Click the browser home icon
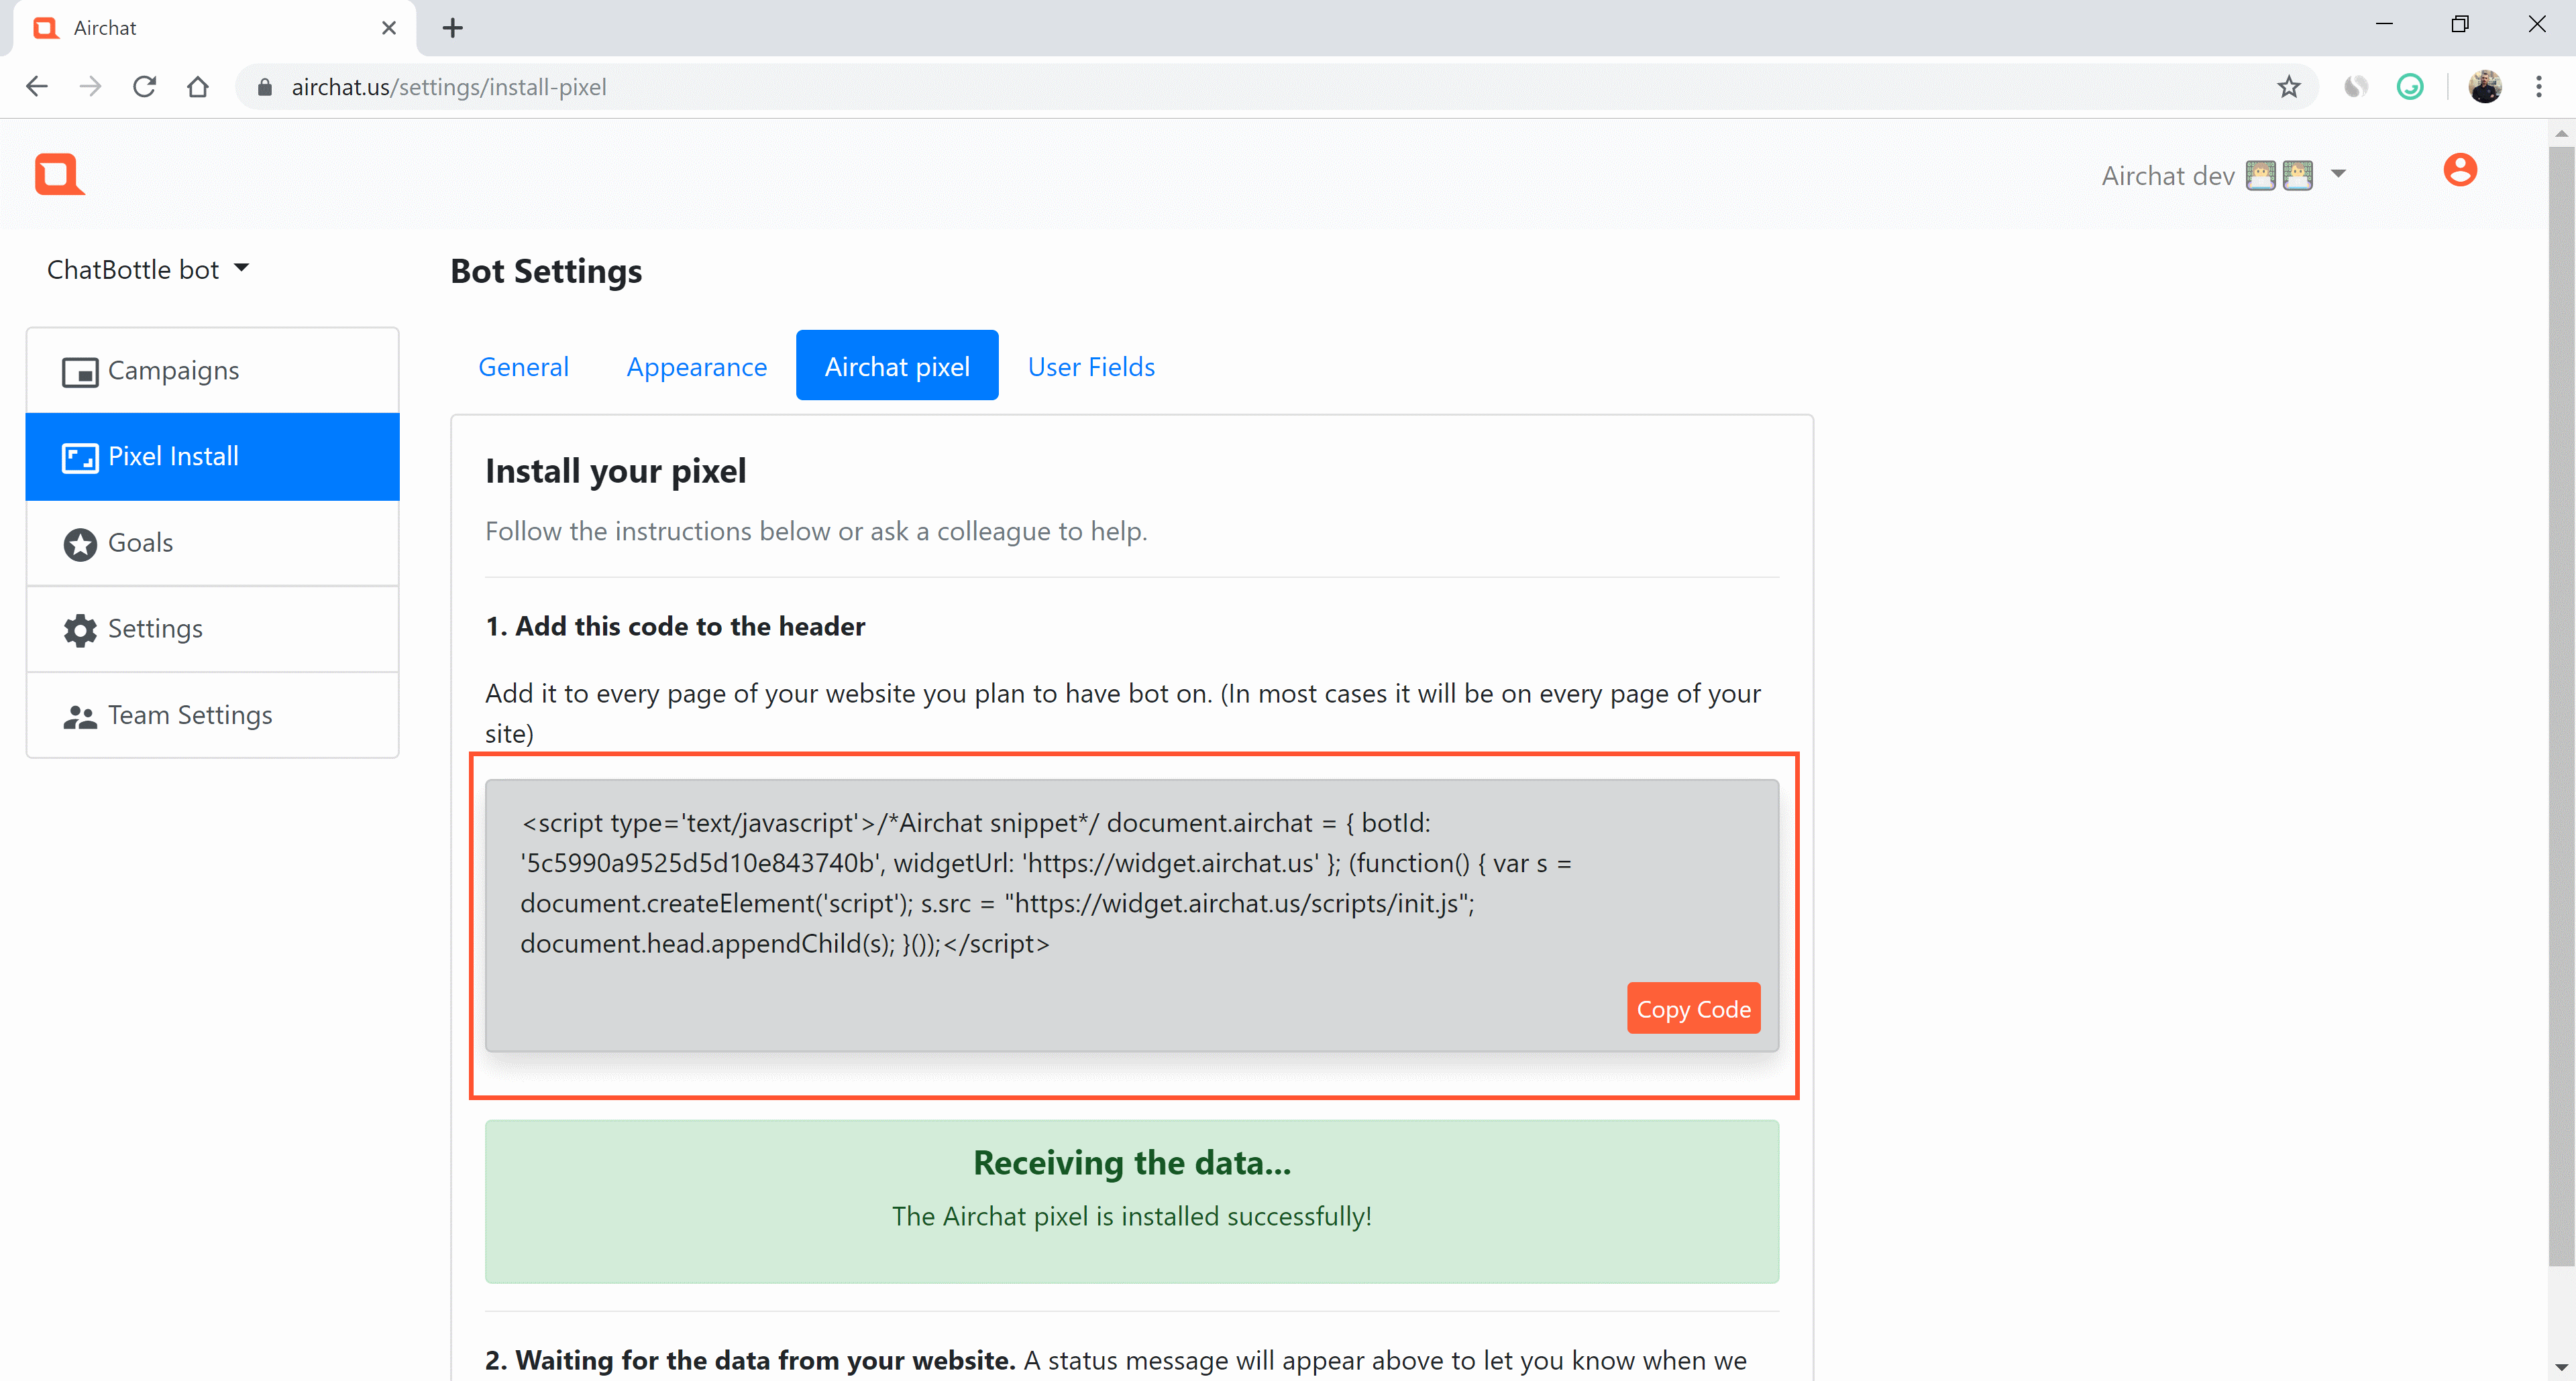This screenshot has height=1381, width=2576. [198, 87]
